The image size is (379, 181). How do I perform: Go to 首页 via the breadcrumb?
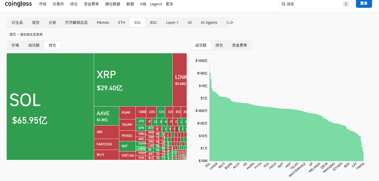pyautogui.click(x=13, y=35)
